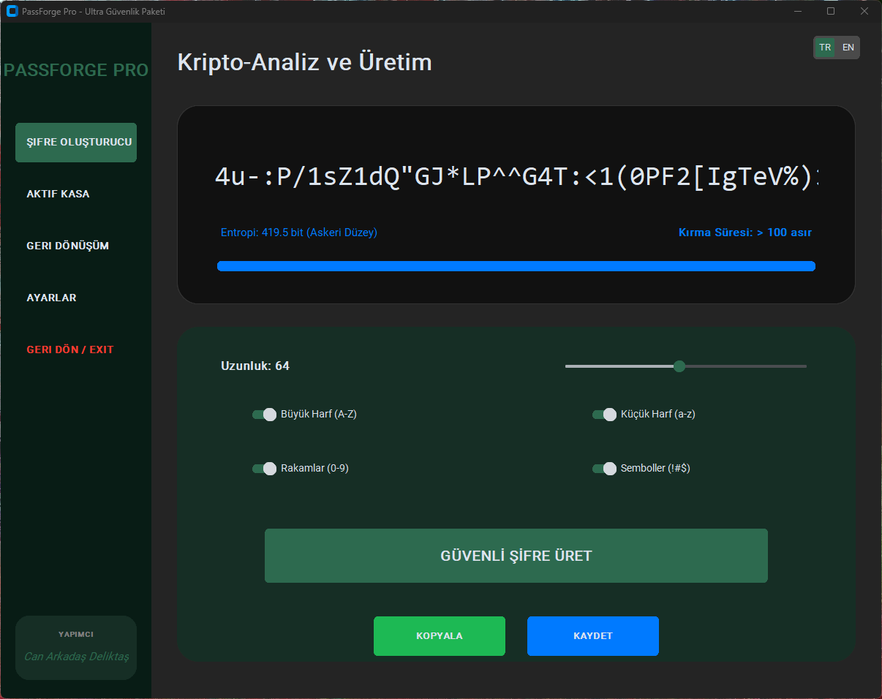The height and width of the screenshot is (699, 882).
Task: Open AYARLAR settings page
Action: pyautogui.click(x=52, y=298)
